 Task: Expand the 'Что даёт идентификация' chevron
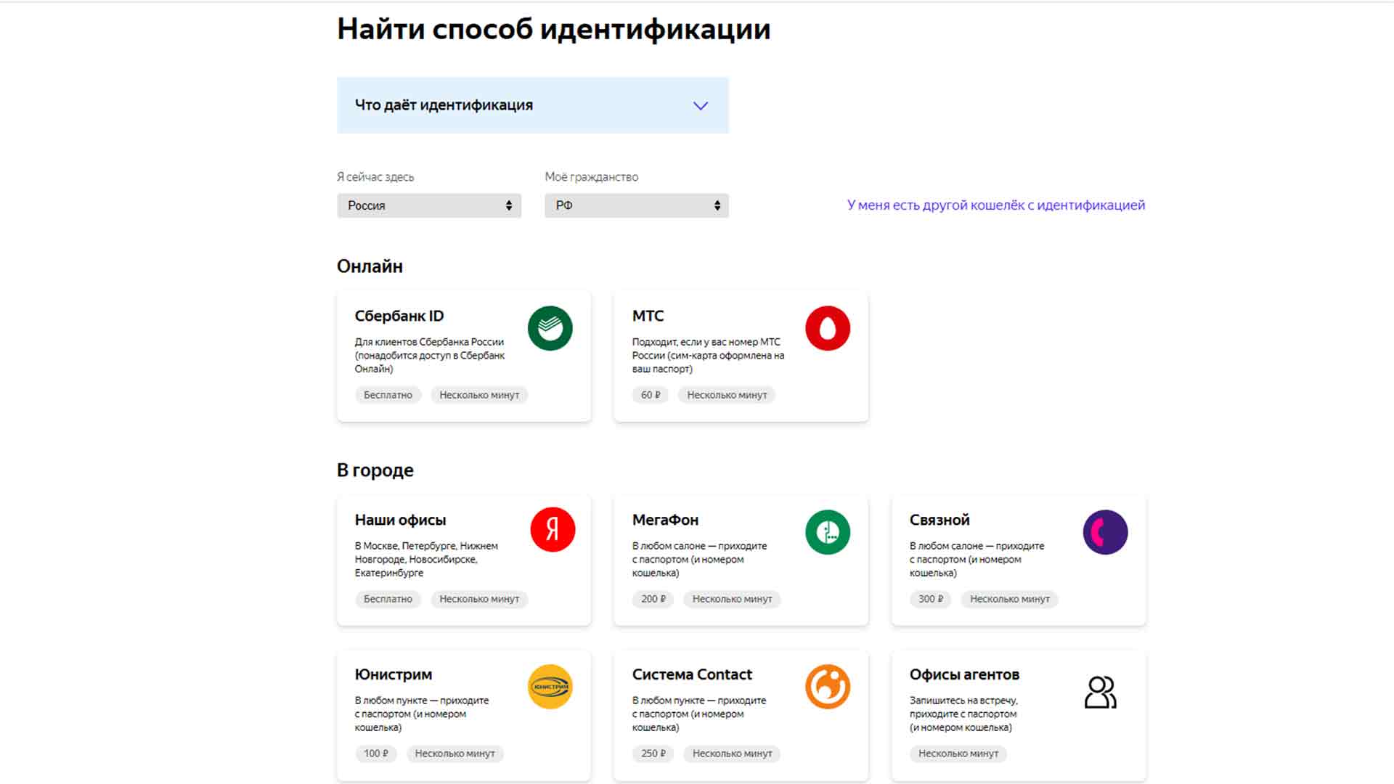(700, 106)
